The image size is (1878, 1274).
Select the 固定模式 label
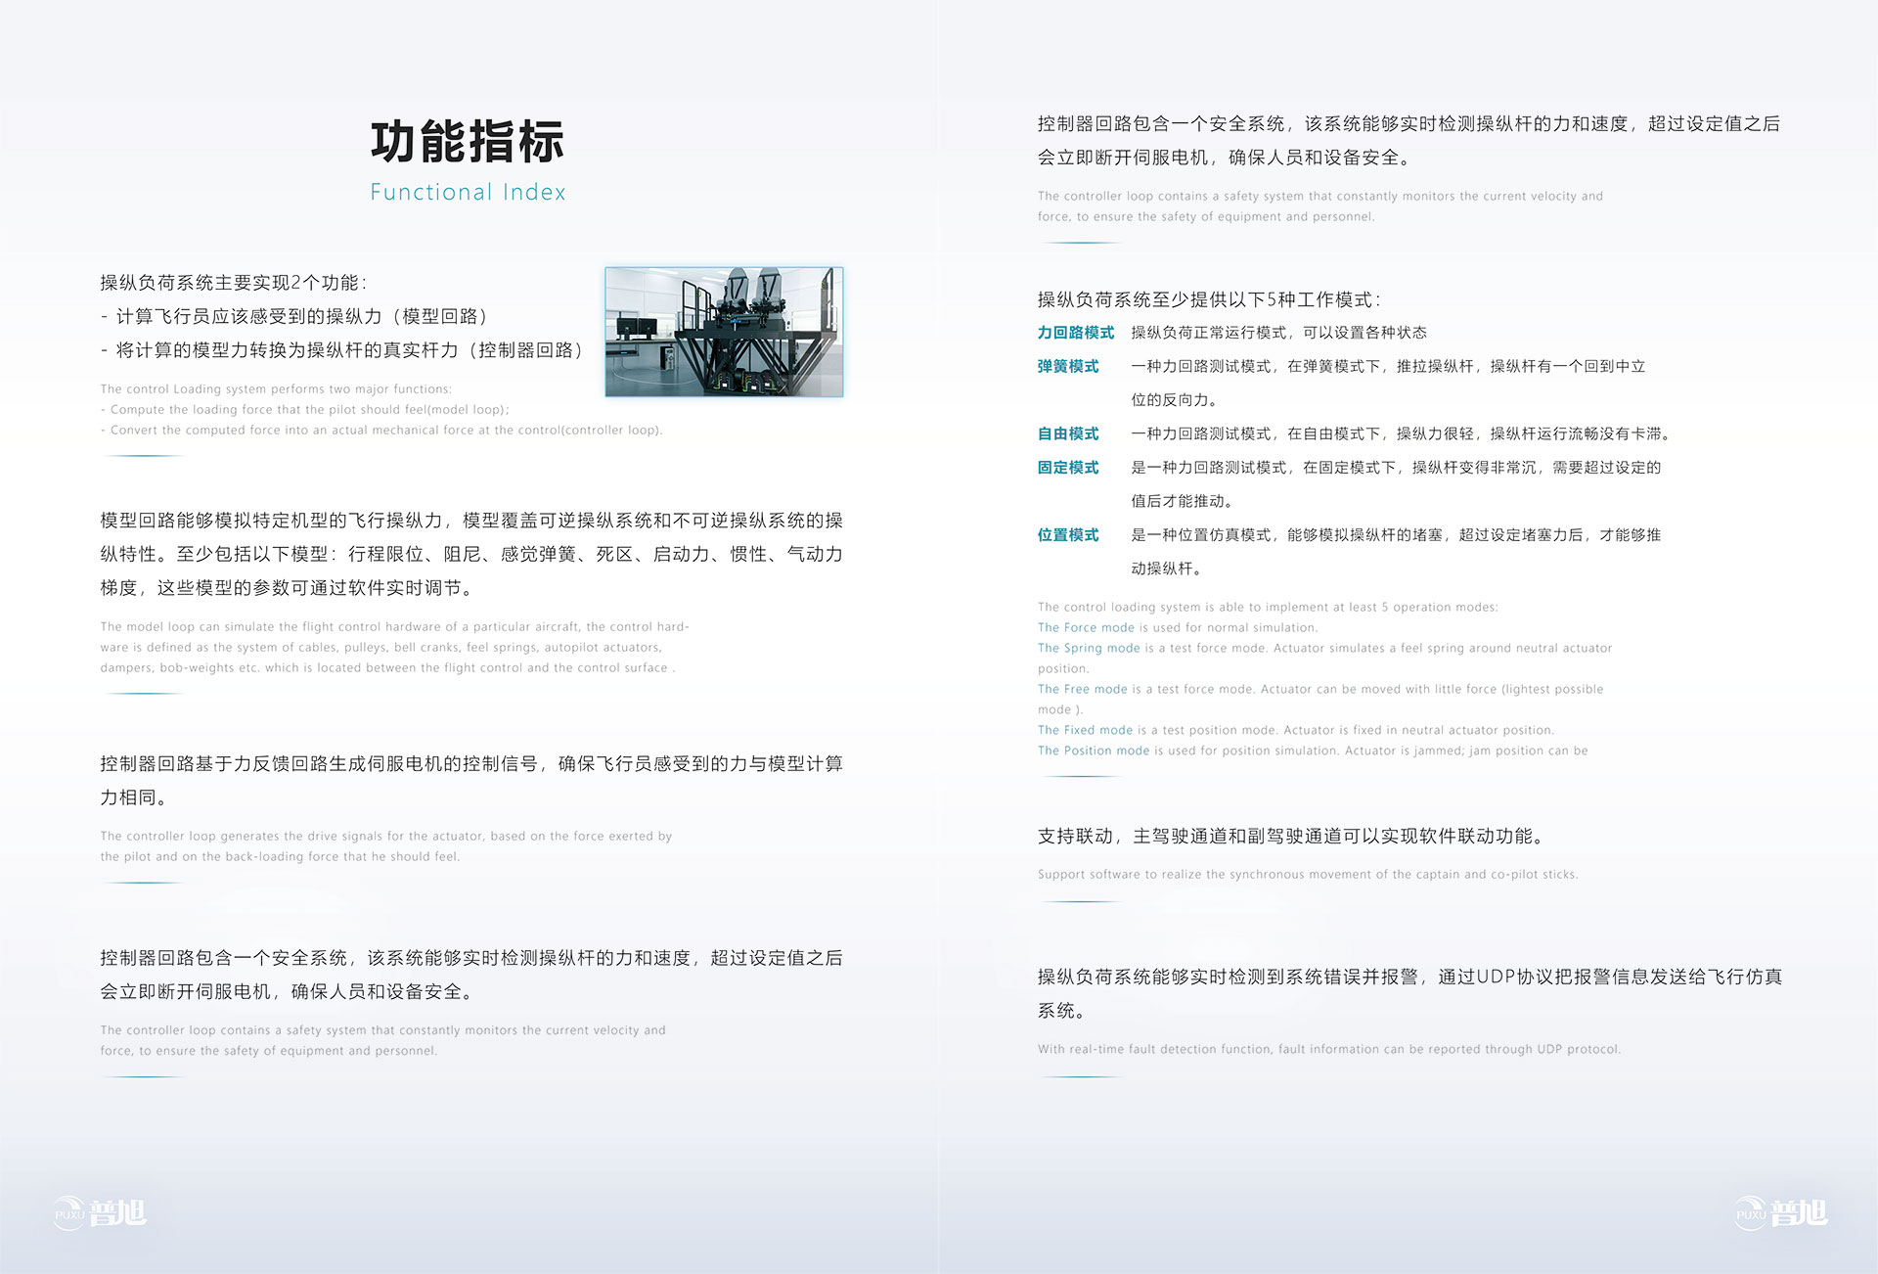pyautogui.click(x=1068, y=468)
